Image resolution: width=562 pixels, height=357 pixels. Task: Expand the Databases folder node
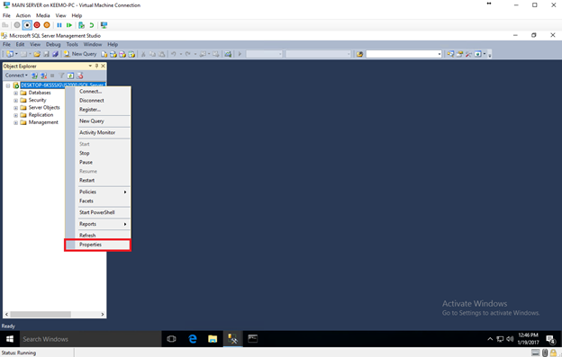(x=15, y=93)
